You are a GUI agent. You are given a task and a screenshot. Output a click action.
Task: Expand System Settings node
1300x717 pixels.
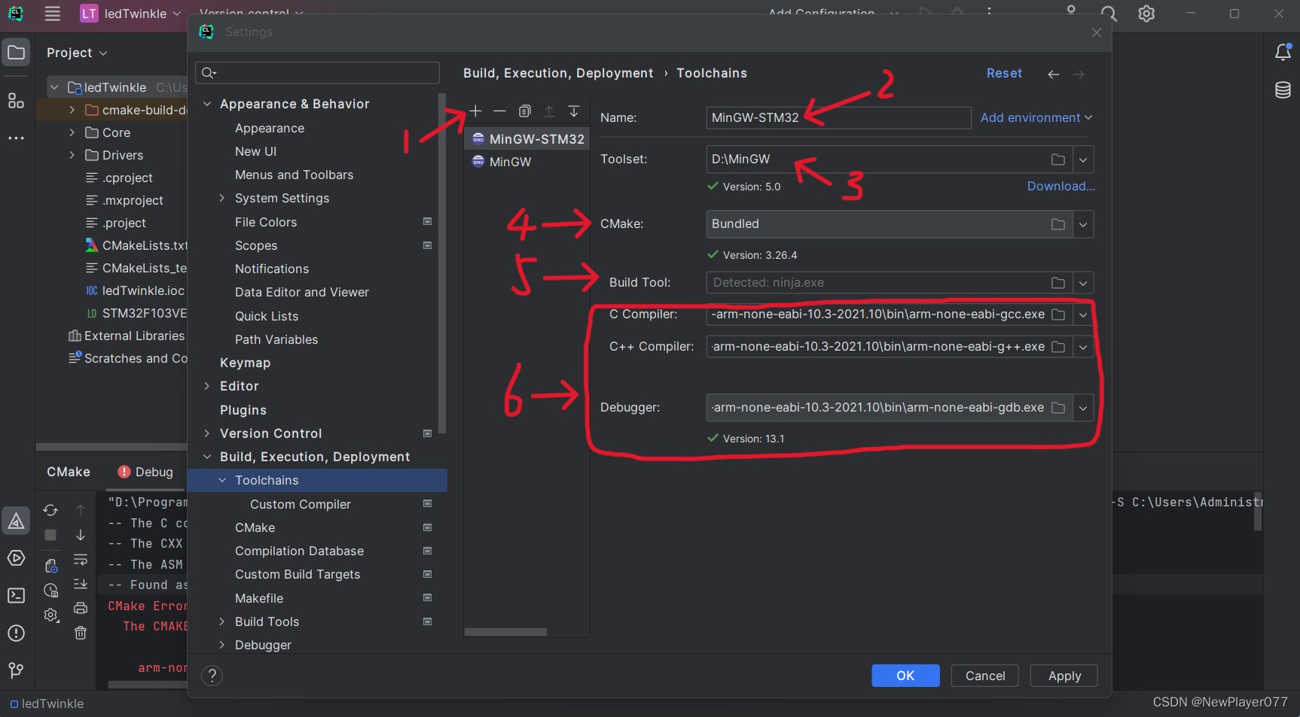click(x=222, y=198)
